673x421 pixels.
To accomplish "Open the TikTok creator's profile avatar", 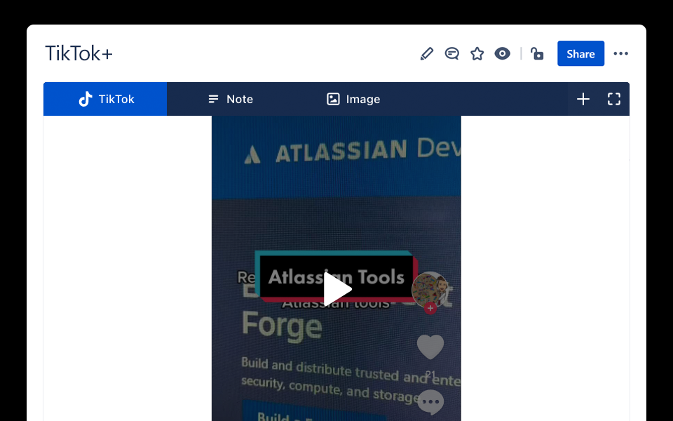I will pyautogui.click(x=430, y=290).
